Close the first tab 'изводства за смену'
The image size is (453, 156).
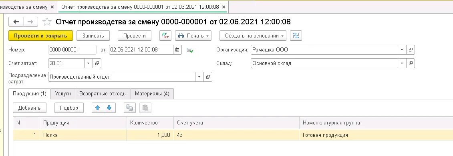[x=52, y=7]
